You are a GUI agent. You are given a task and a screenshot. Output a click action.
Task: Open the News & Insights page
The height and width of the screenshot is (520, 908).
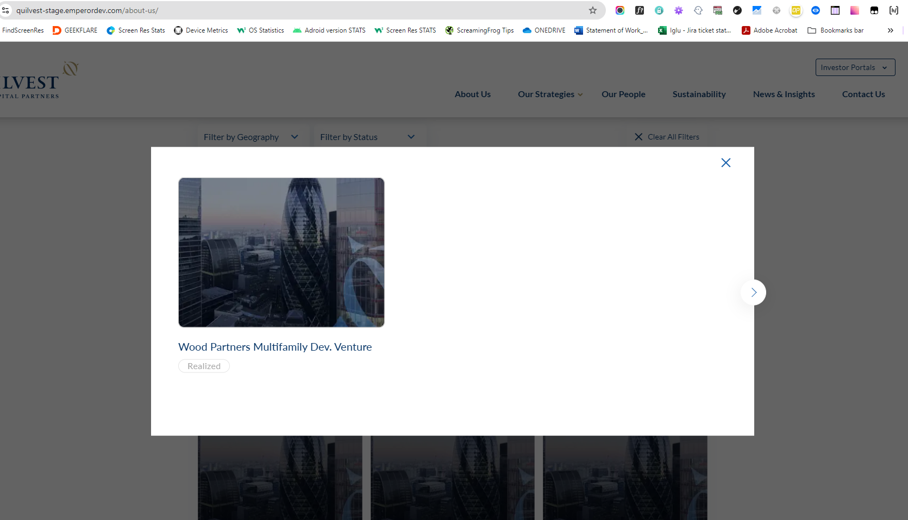coord(784,94)
